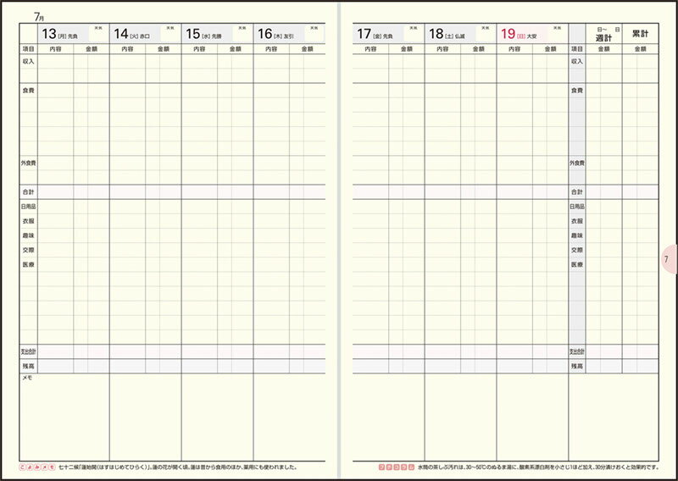Click the 金額 column header under the 17th

tap(407, 49)
